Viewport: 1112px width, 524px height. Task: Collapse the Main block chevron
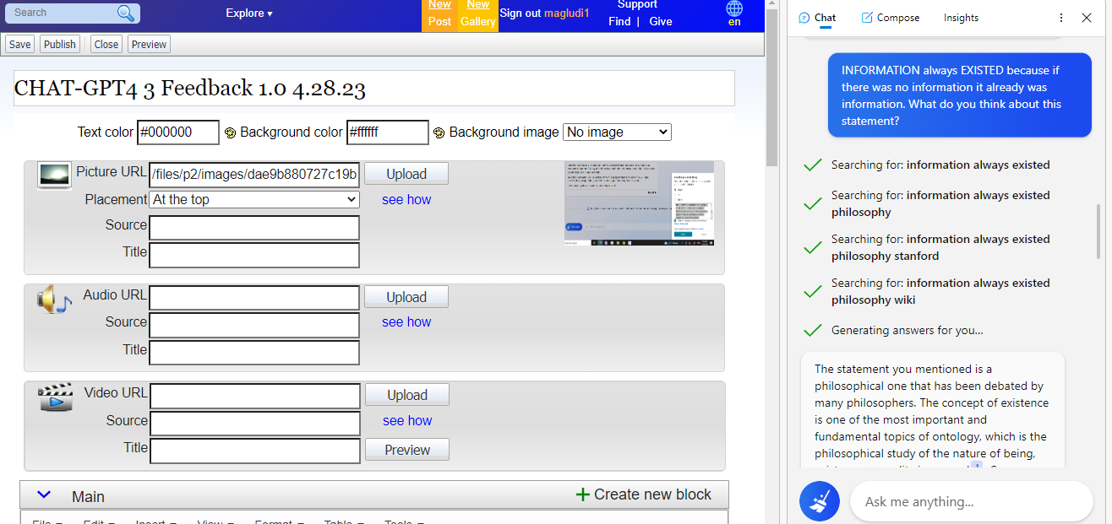point(44,495)
